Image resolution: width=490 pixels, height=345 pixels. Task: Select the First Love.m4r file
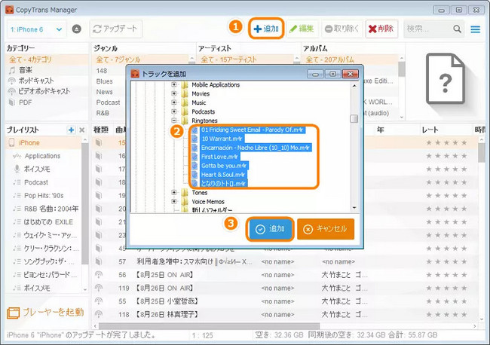(219, 157)
